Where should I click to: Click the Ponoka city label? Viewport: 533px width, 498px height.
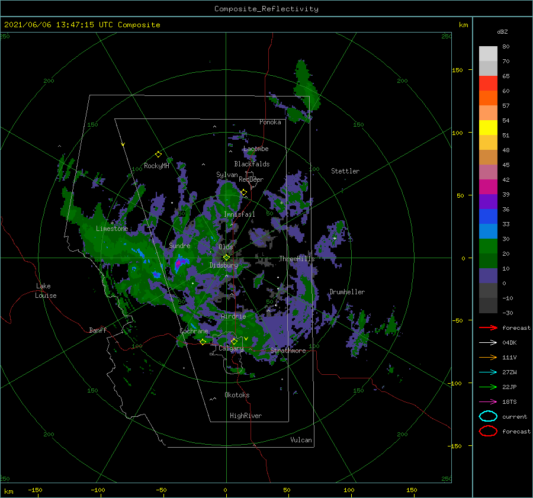pyautogui.click(x=270, y=122)
